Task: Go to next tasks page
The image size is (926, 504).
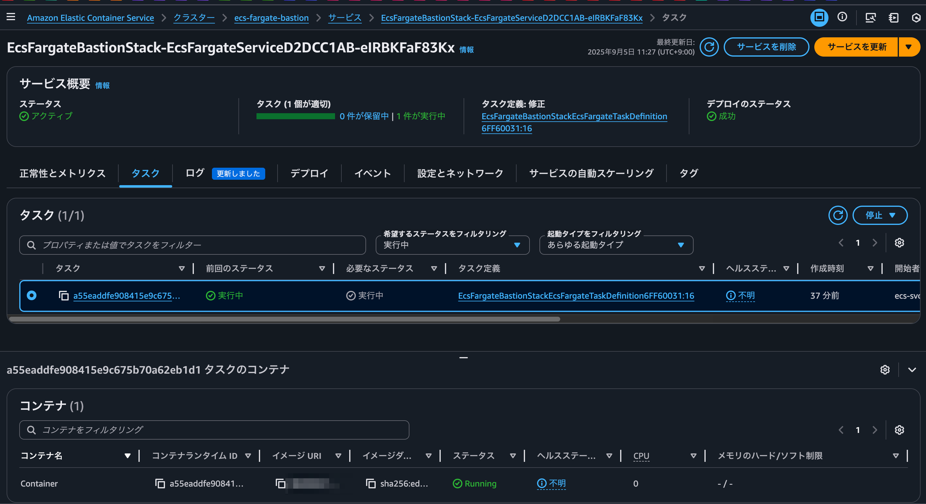Action: point(875,243)
